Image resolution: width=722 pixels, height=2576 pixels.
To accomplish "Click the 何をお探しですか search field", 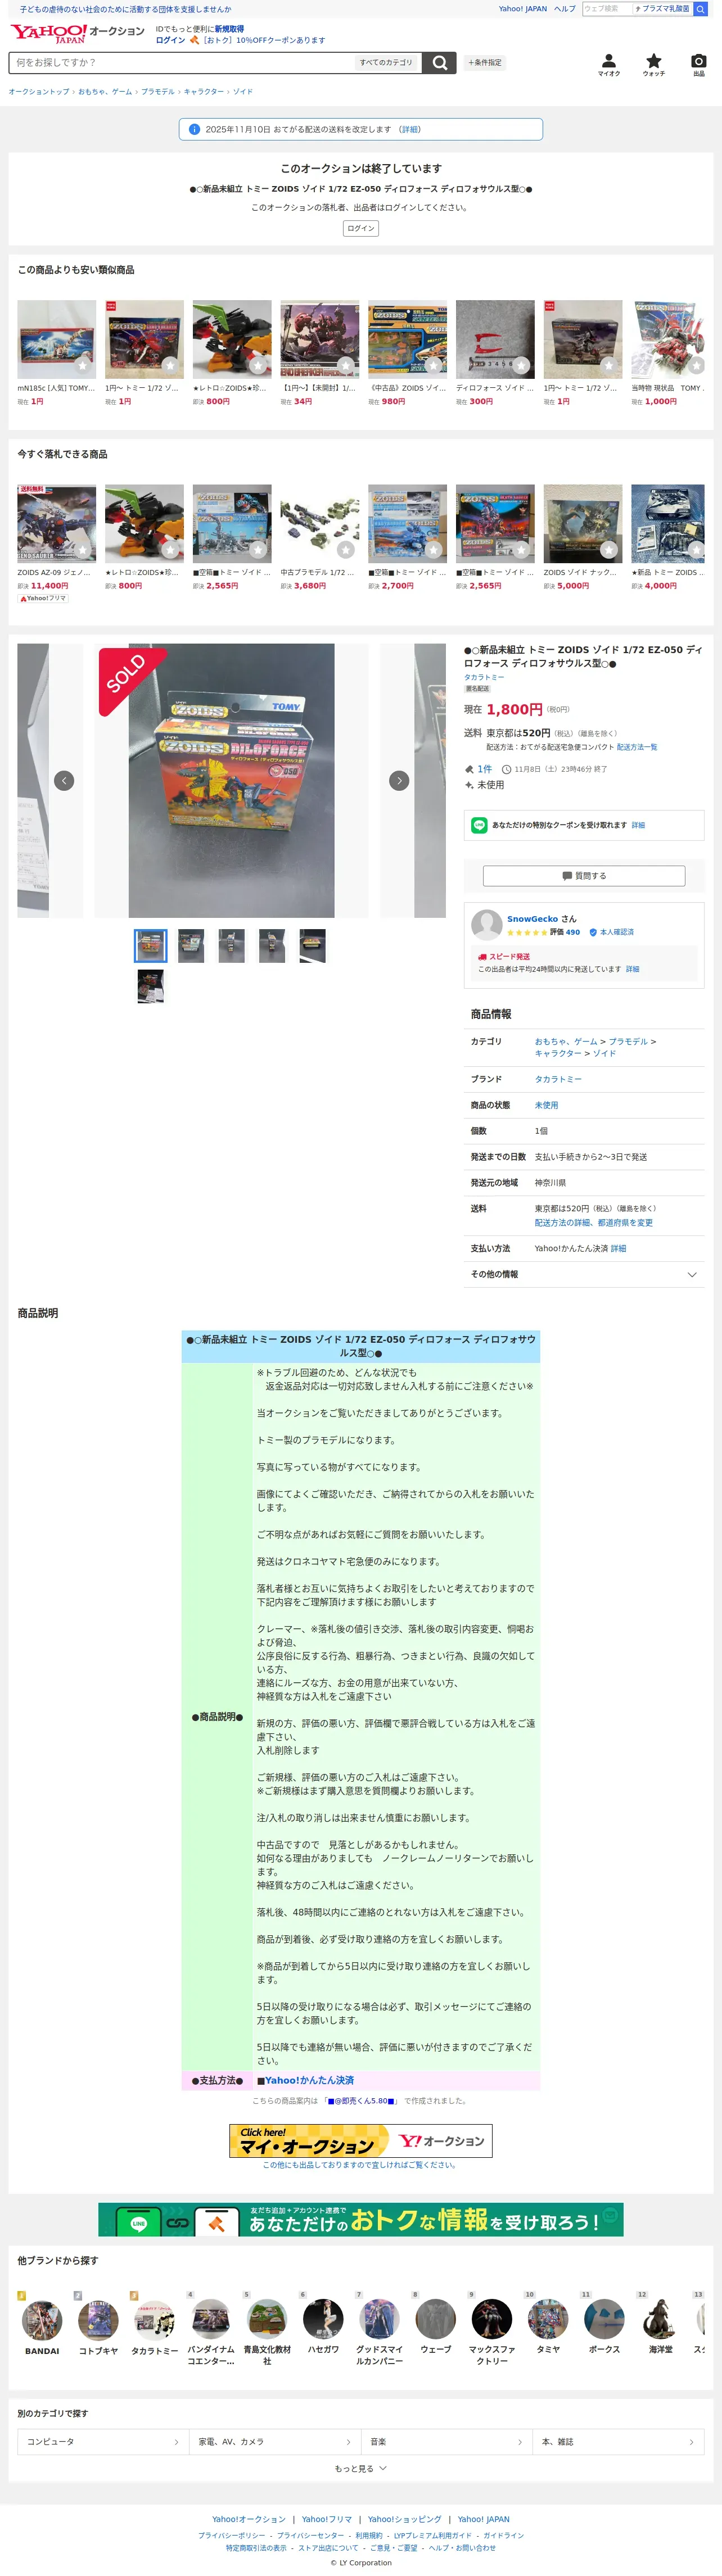I will 180,62.
